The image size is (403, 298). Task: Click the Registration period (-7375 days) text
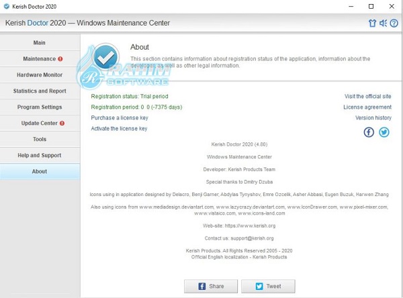point(136,107)
